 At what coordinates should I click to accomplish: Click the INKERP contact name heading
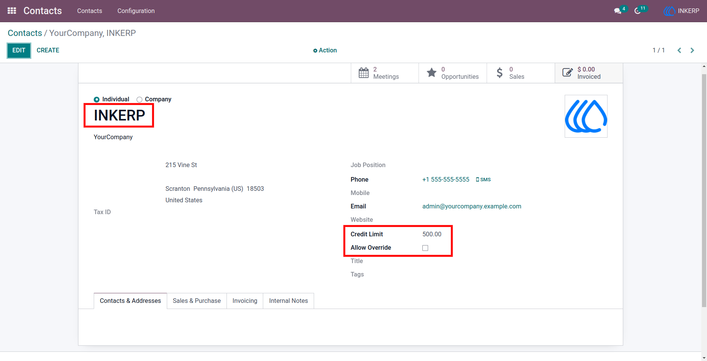[119, 115]
